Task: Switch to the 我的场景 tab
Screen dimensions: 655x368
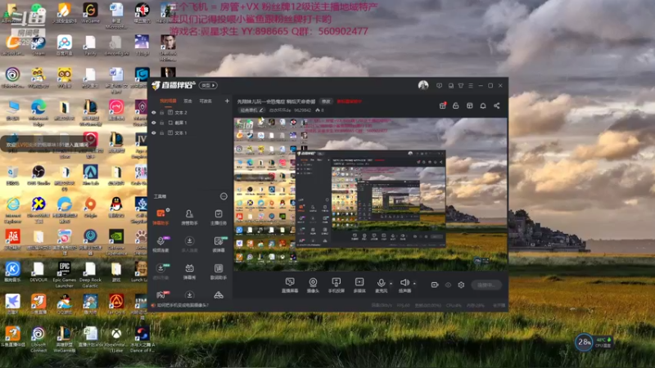Action: [x=168, y=101]
